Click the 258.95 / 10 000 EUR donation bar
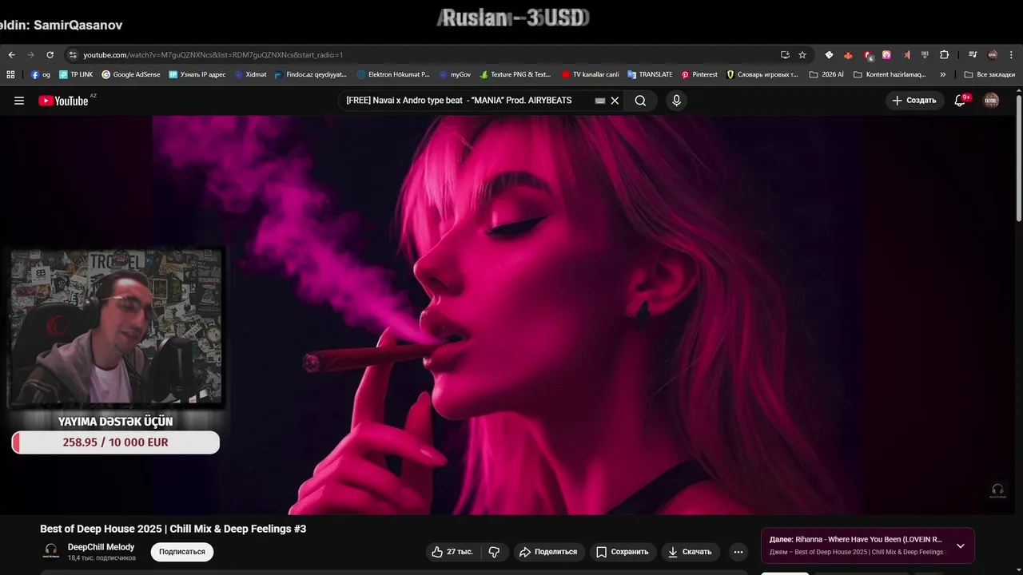Screen dimensions: 1023x575 pyautogui.click(x=116, y=442)
